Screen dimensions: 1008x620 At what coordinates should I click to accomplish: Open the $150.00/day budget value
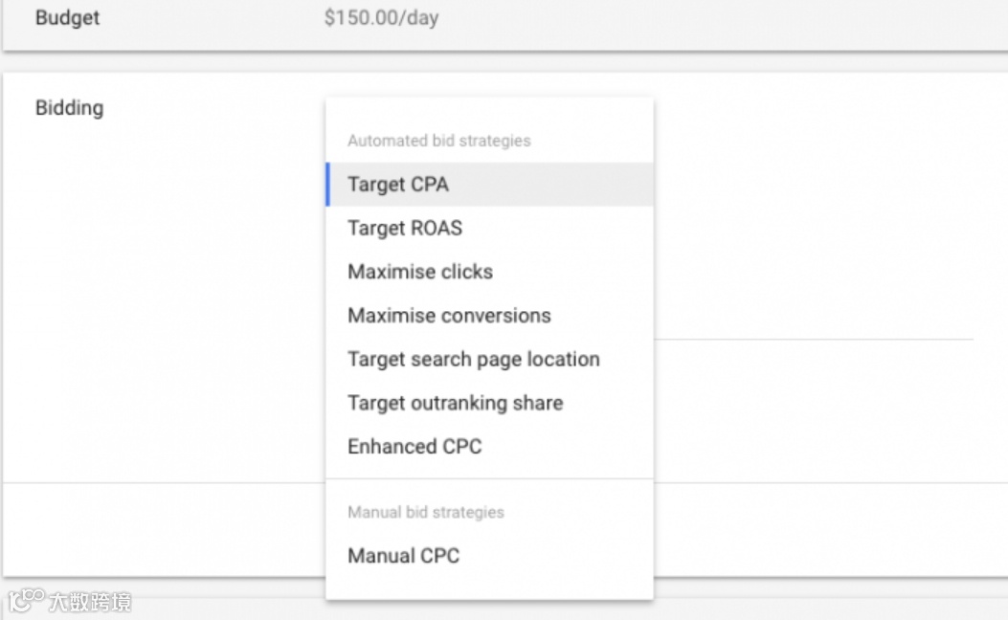pos(381,18)
